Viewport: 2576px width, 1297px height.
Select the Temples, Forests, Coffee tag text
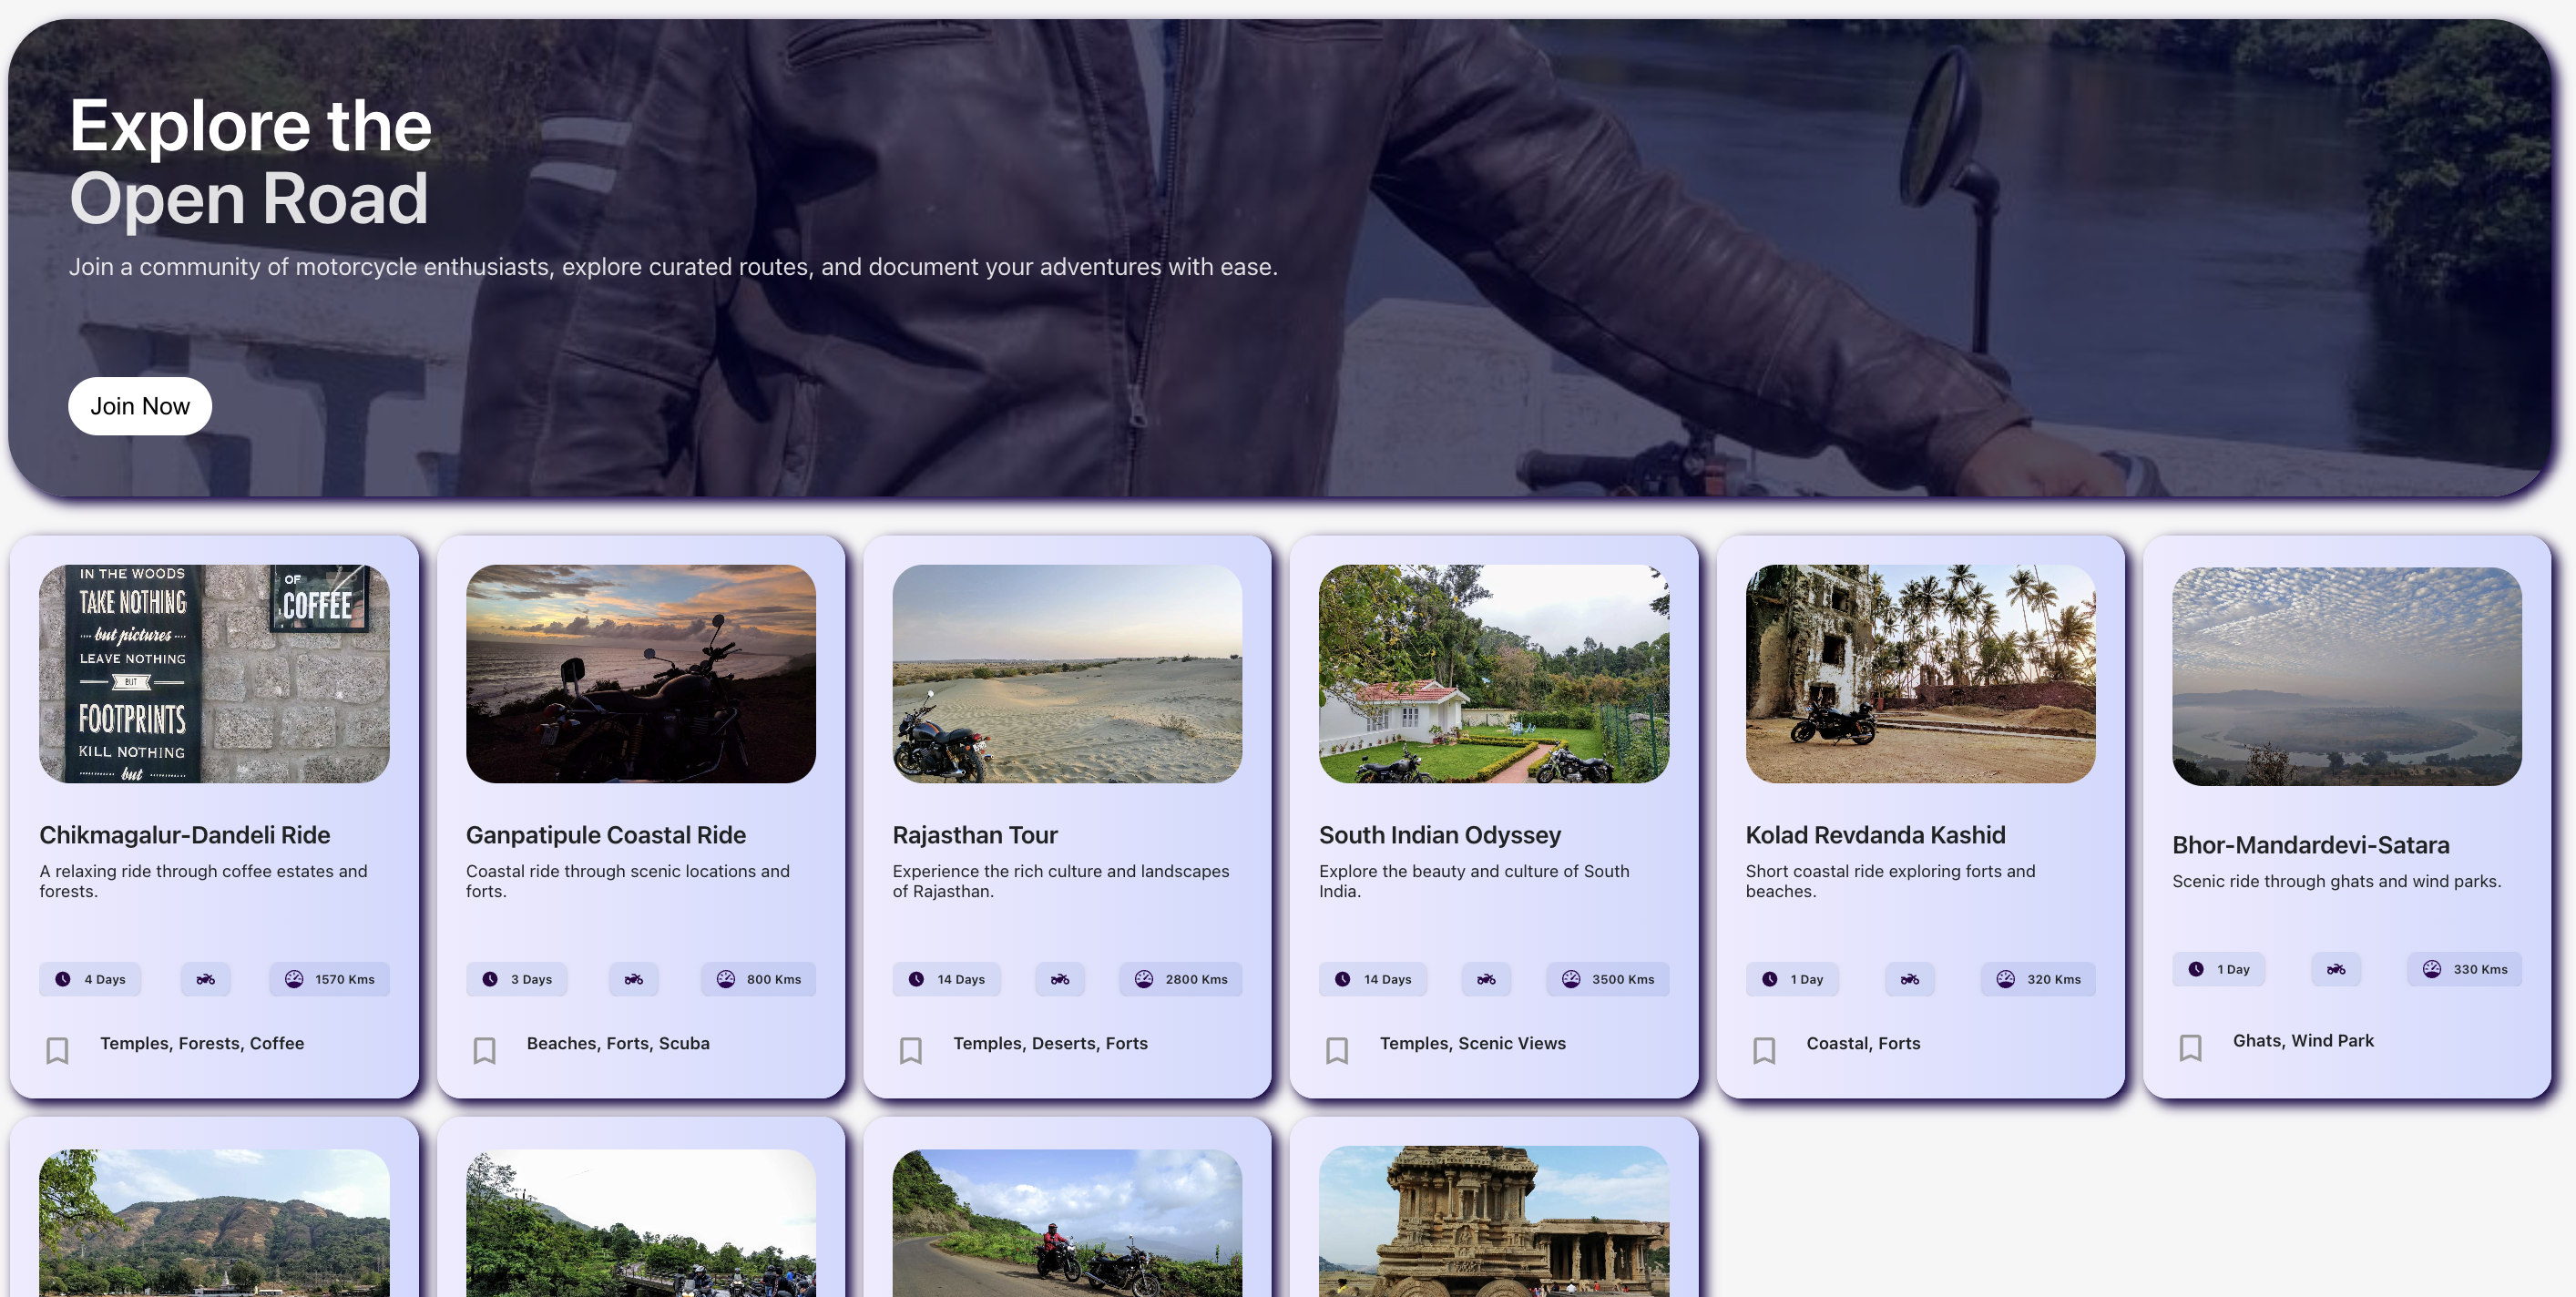click(202, 1043)
